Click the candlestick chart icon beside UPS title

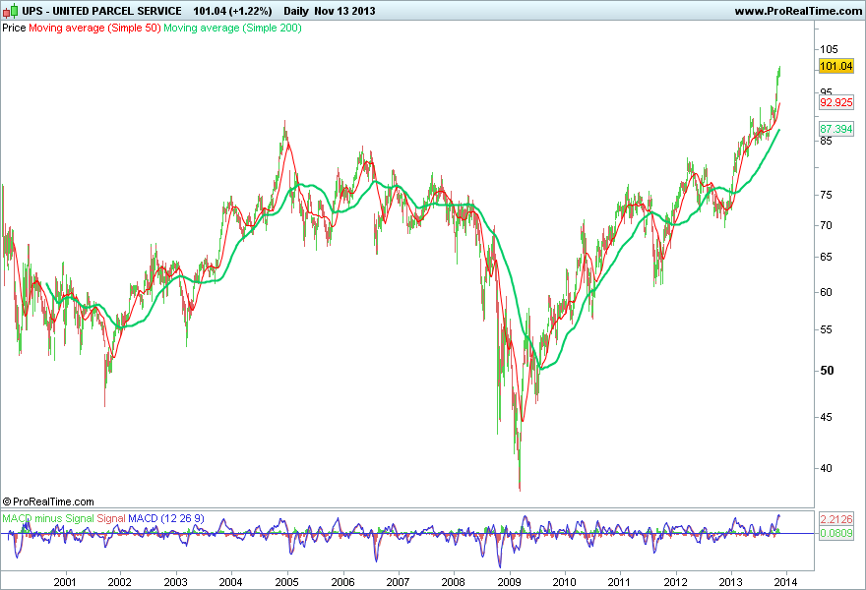pos(10,11)
